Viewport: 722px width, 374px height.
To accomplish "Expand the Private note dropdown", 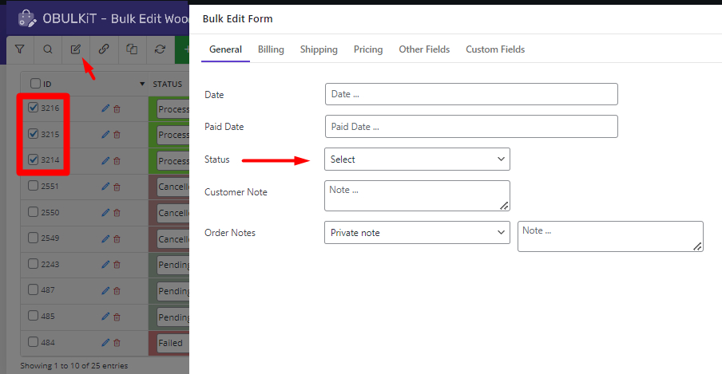I will [417, 233].
